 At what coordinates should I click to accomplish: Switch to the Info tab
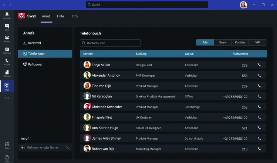(x=75, y=16)
